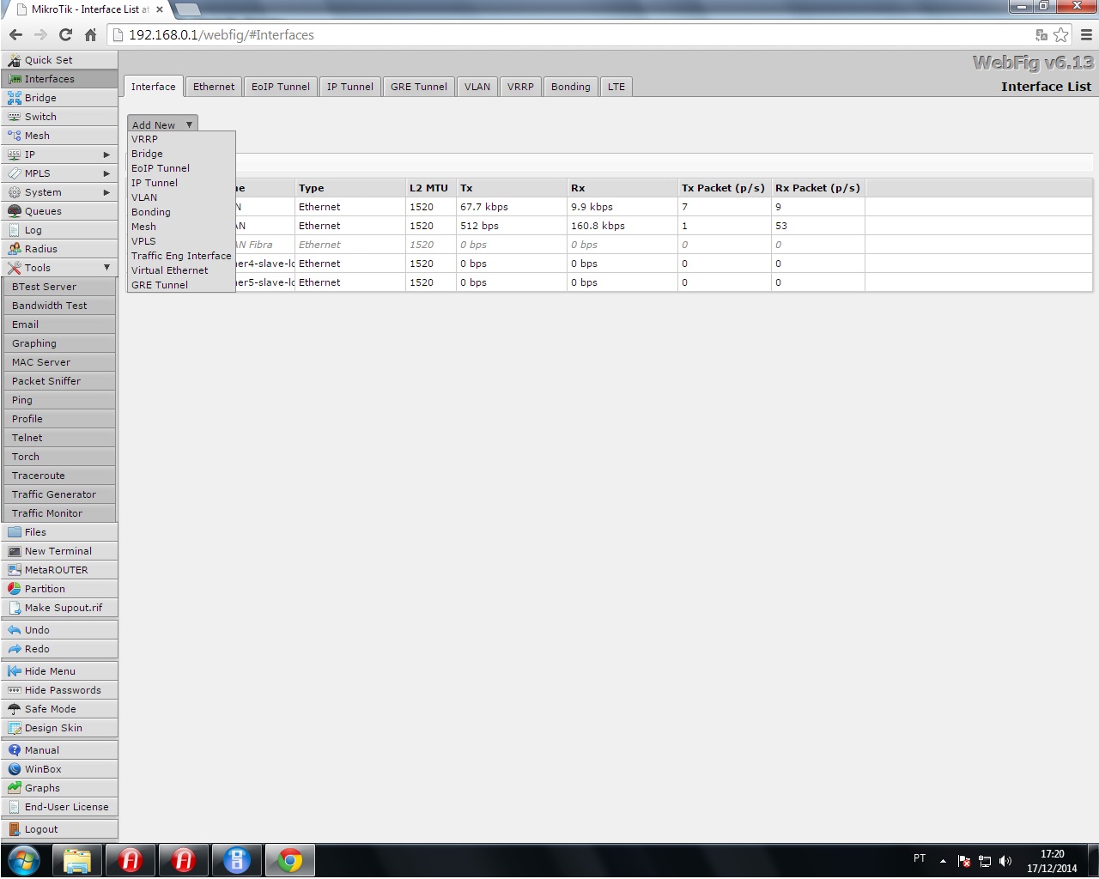Click the browser address bar
The image size is (1099, 879).
571,35
